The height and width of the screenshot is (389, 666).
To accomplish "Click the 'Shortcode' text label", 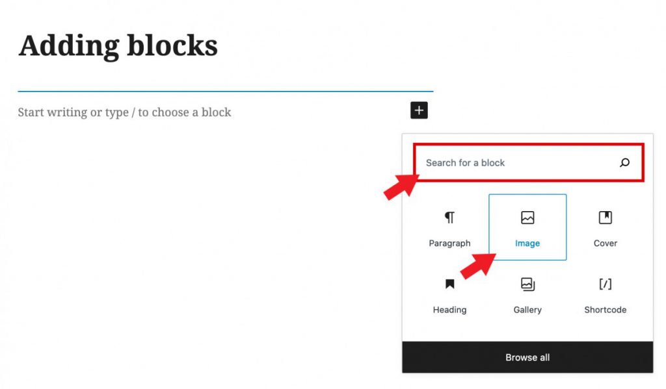I will coord(606,310).
